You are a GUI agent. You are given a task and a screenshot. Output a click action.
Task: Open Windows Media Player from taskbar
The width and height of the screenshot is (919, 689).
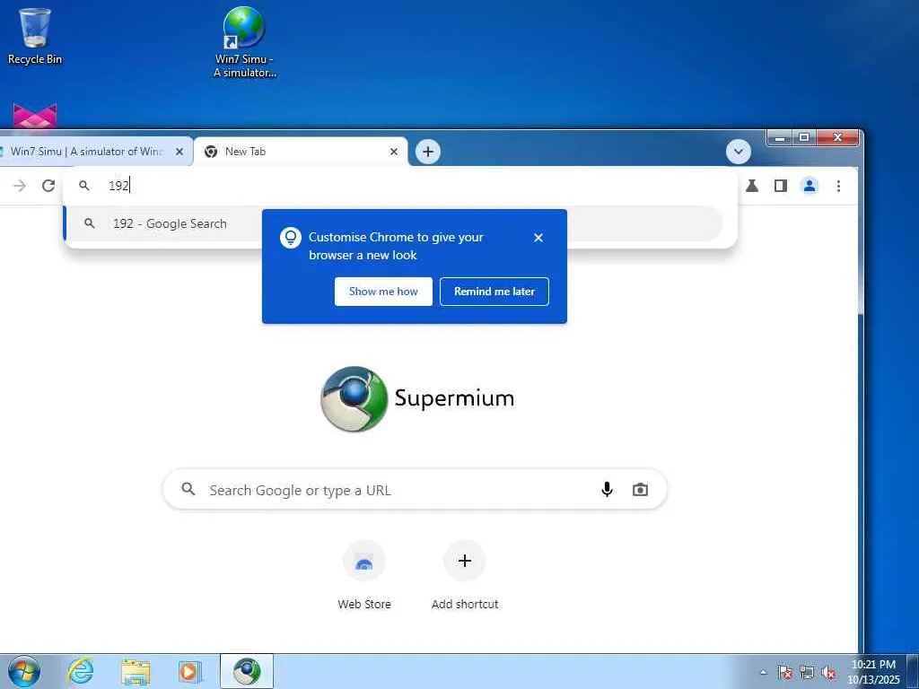[x=190, y=671]
